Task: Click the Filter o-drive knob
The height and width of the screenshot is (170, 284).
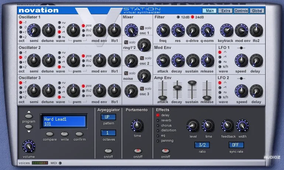Action: click(x=193, y=30)
